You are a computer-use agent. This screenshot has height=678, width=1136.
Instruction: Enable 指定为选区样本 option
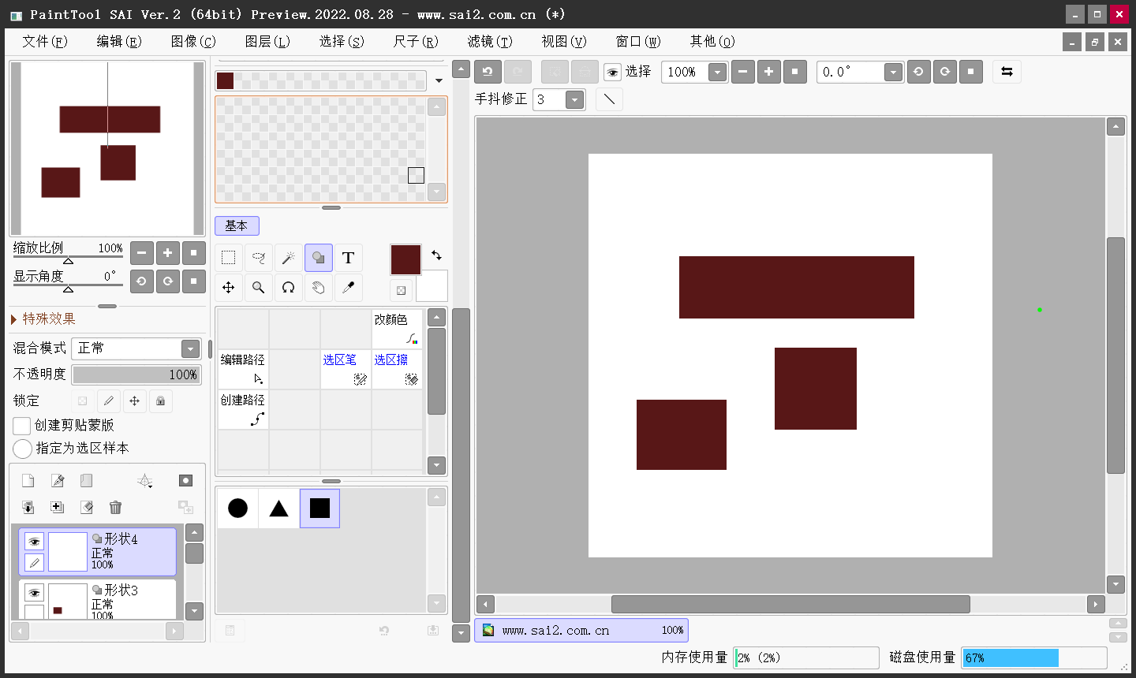[x=22, y=449]
